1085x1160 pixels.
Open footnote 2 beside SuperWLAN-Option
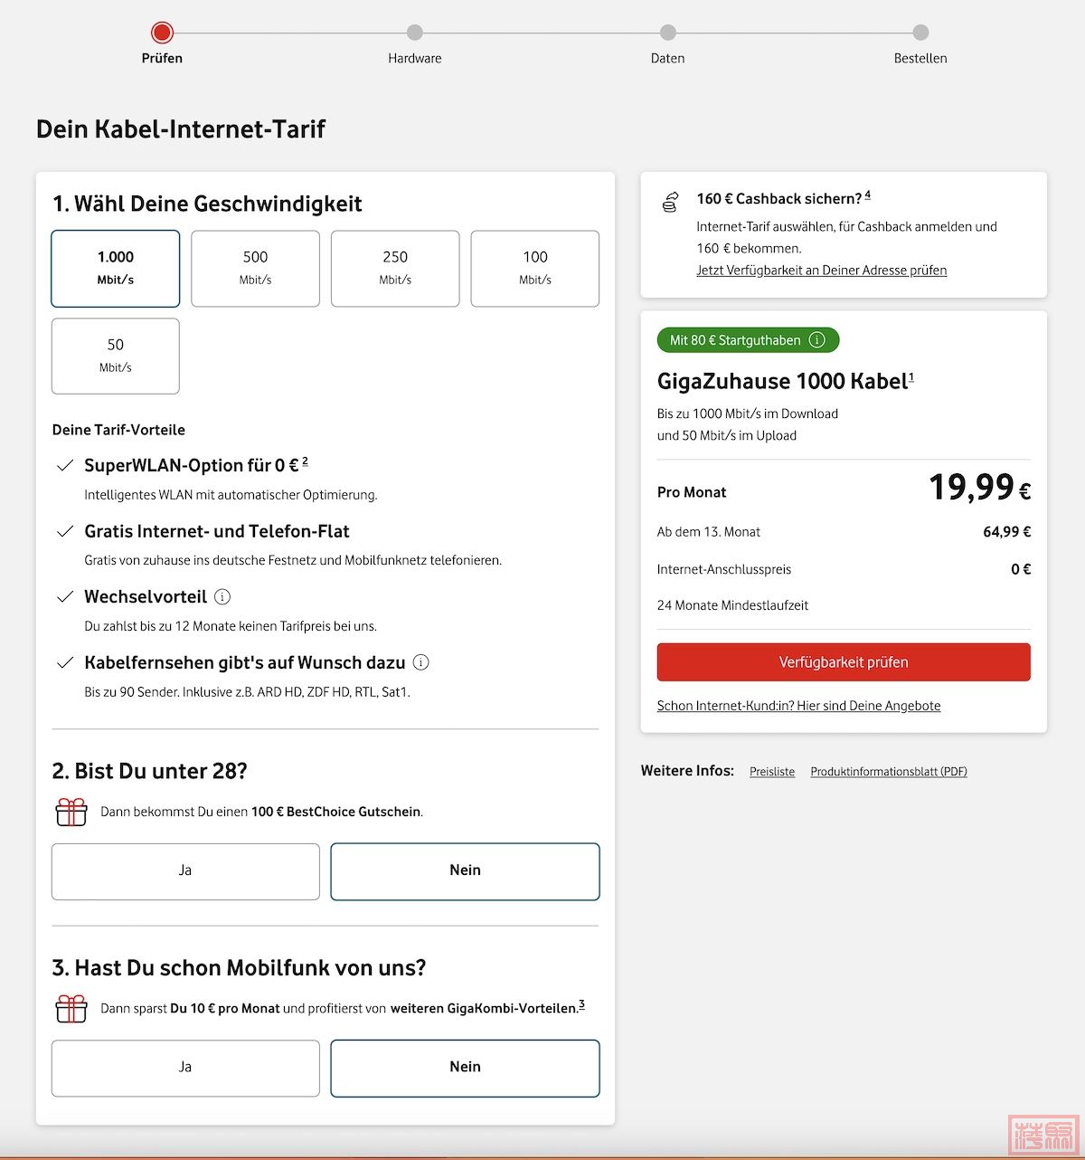305,461
